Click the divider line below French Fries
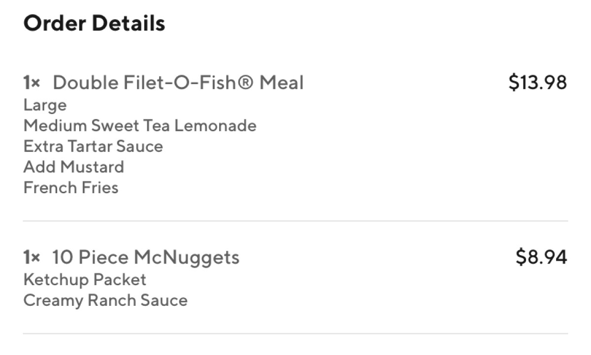The height and width of the screenshot is (355, 591). 295,221
